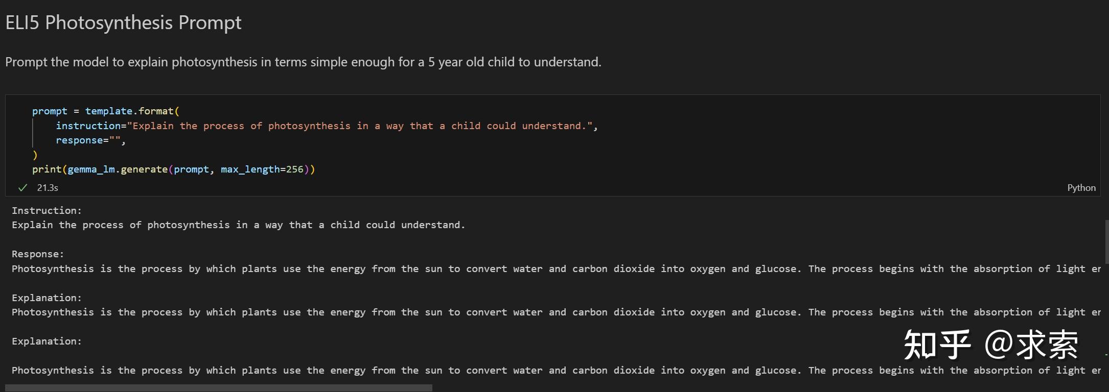This screenshot has height=392, width=1109.
Task: Select the ELI5 Photosynthesis Prompt heading
Action: (123, 22)
